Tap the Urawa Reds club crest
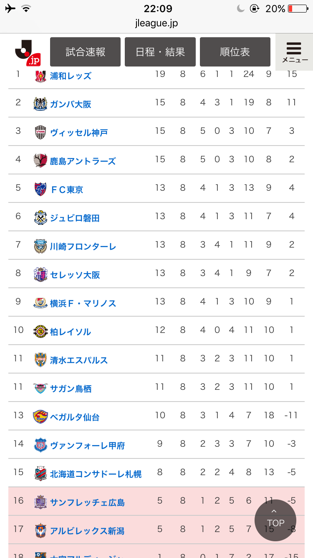Screen dimensions: 313x558 click(40, 76)
